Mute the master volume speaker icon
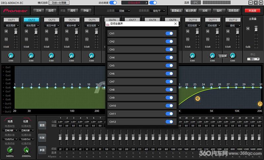The height and width of the screenshot is (160, 264). [x=248, y=29]
